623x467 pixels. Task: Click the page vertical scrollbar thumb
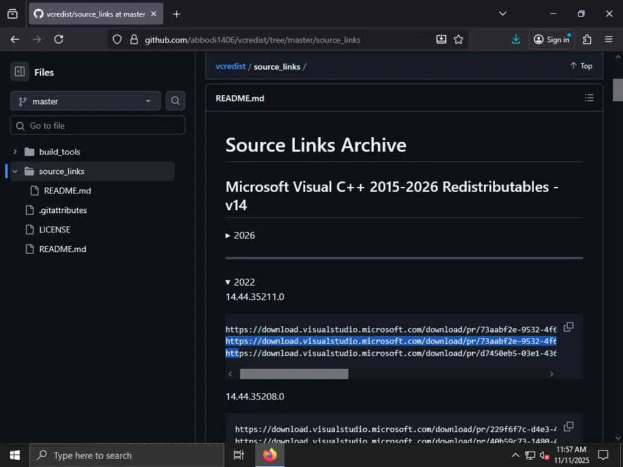pyautogui.click(x=618, y=90)
